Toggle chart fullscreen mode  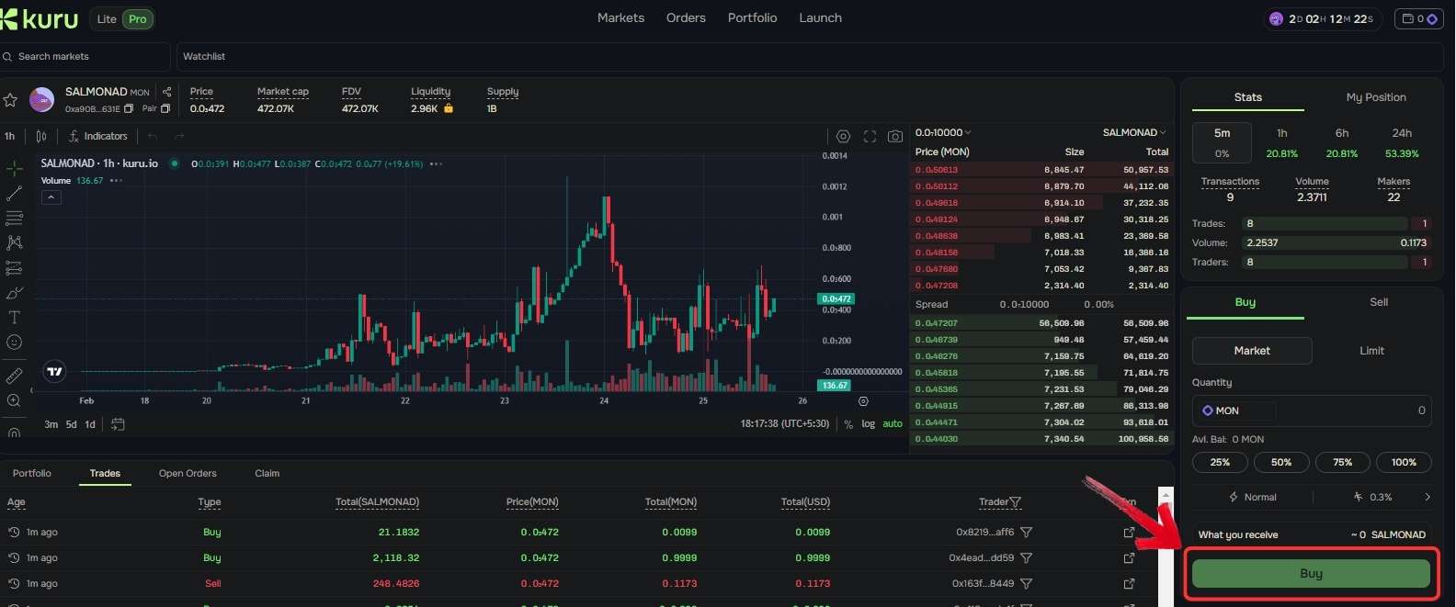coord(869,136)
